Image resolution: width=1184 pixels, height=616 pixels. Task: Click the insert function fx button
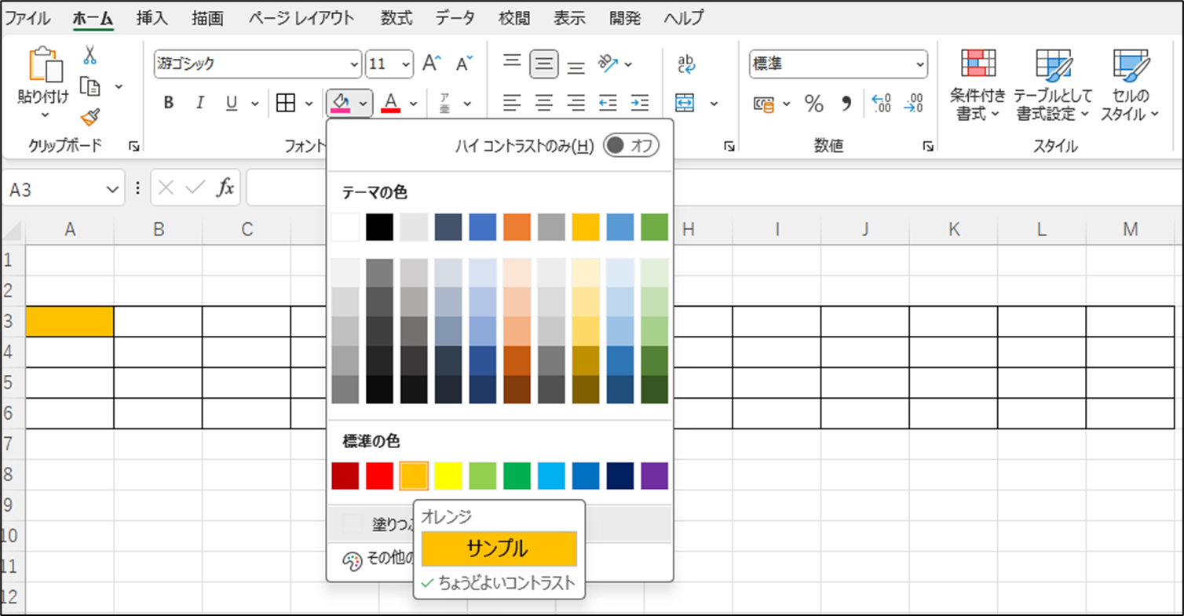point(225,188)
